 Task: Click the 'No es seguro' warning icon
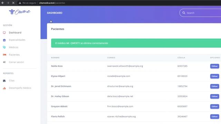pyautogui.click(x=20, y=3)
